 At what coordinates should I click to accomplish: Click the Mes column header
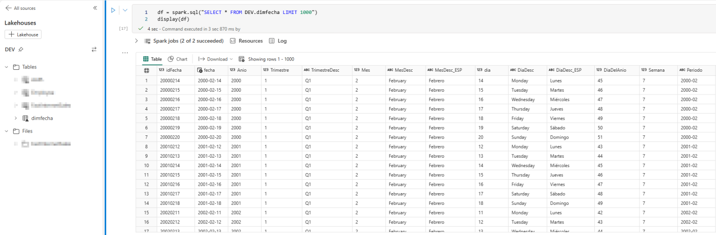369,70
